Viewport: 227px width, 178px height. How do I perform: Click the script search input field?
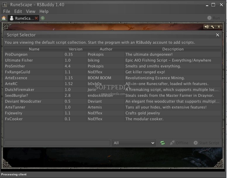(x=57, y=143)
